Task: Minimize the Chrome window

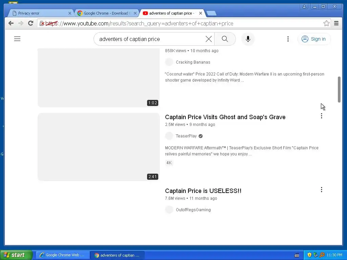Action: [x=314, y=6]
